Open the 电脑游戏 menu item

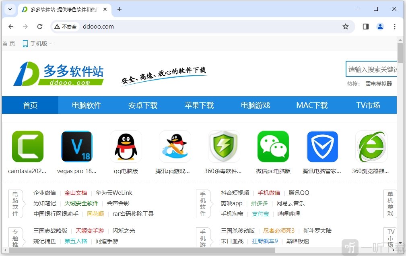tap(255, 105)
